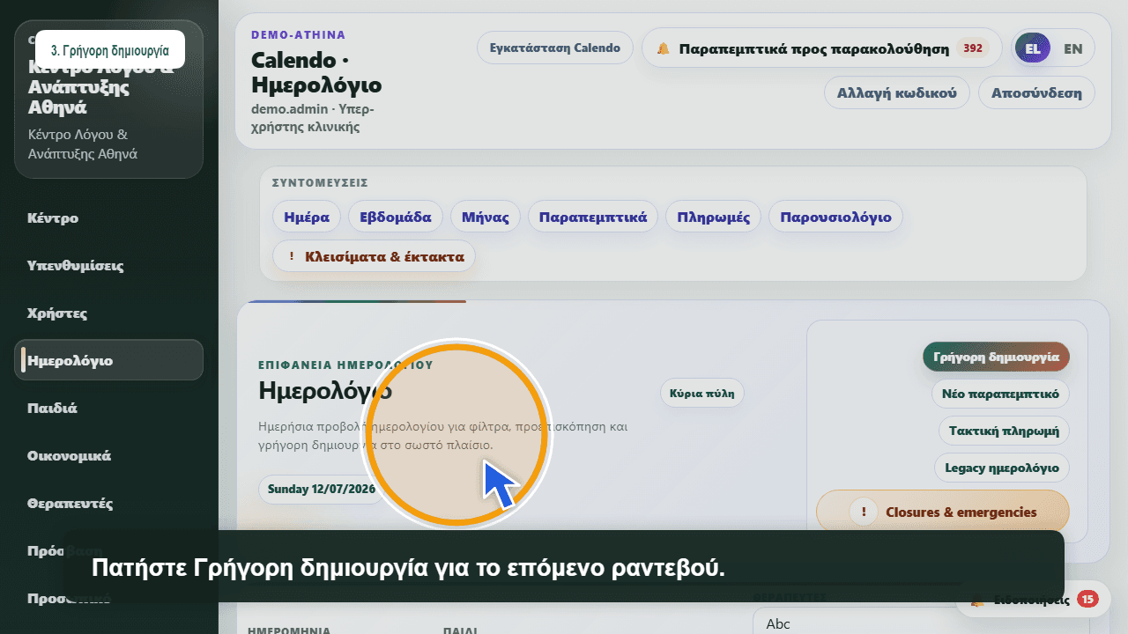
Task: Click the Sunday 12/07/2026 date chip
Action: tap(322, 489)
